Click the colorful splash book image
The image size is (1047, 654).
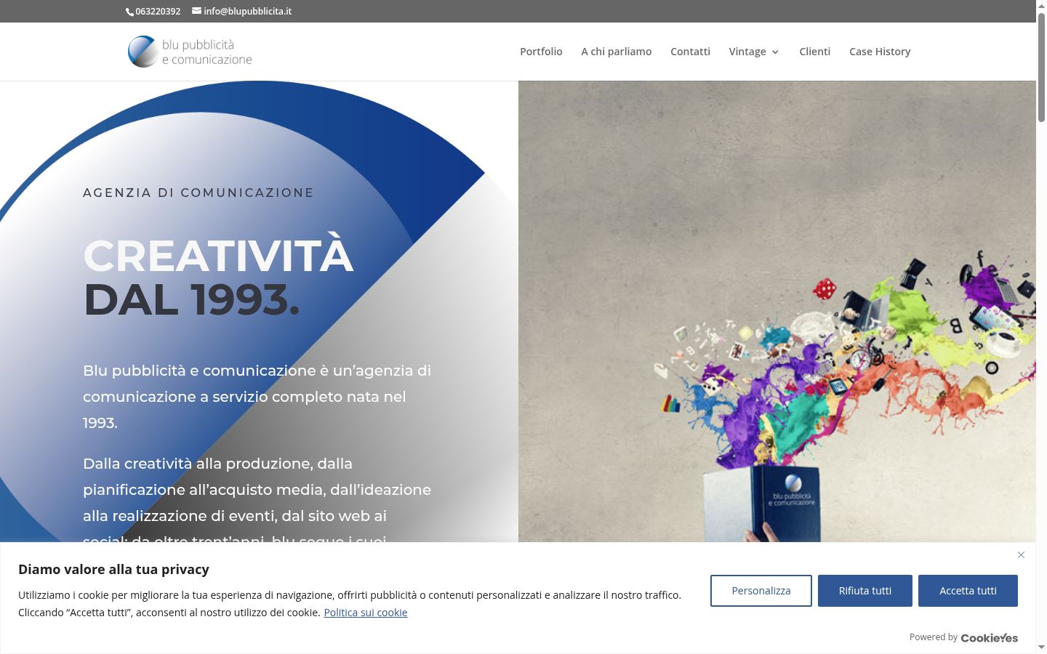[777, 311]
